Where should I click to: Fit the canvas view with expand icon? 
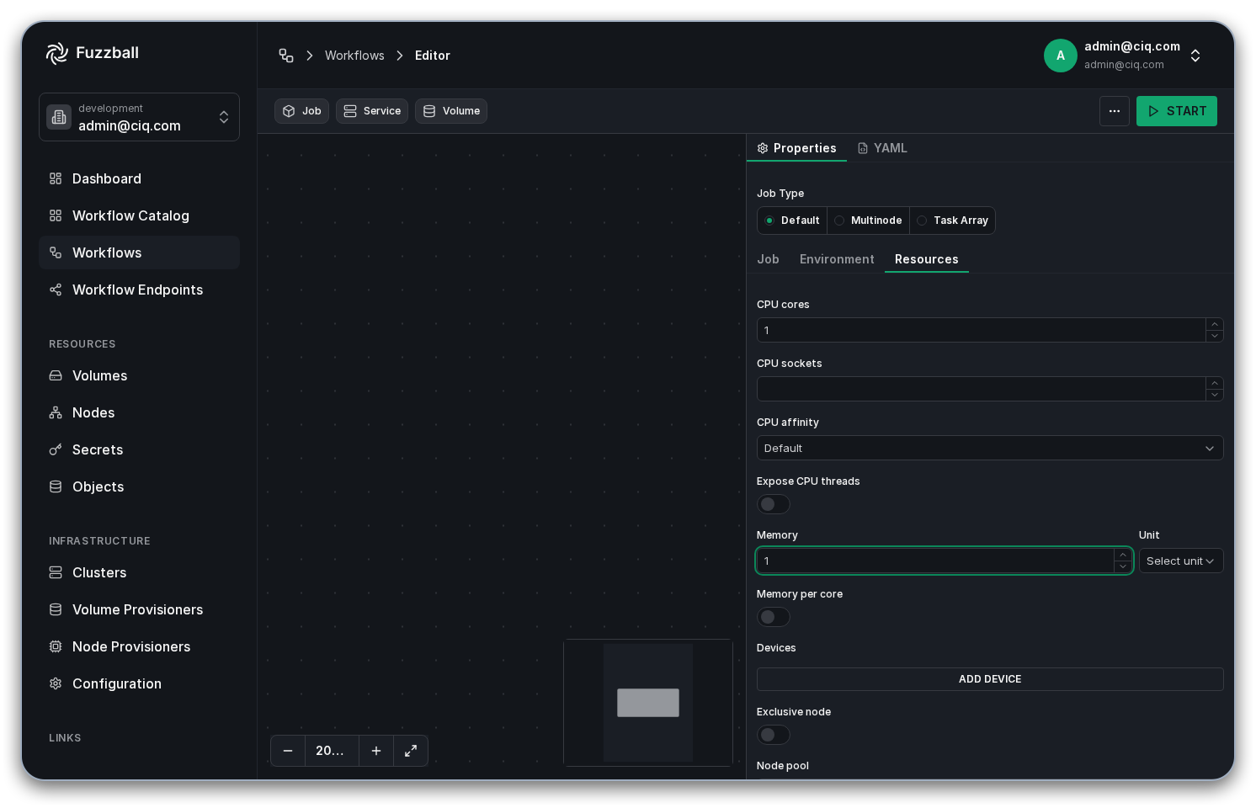[x=411, y=751]
